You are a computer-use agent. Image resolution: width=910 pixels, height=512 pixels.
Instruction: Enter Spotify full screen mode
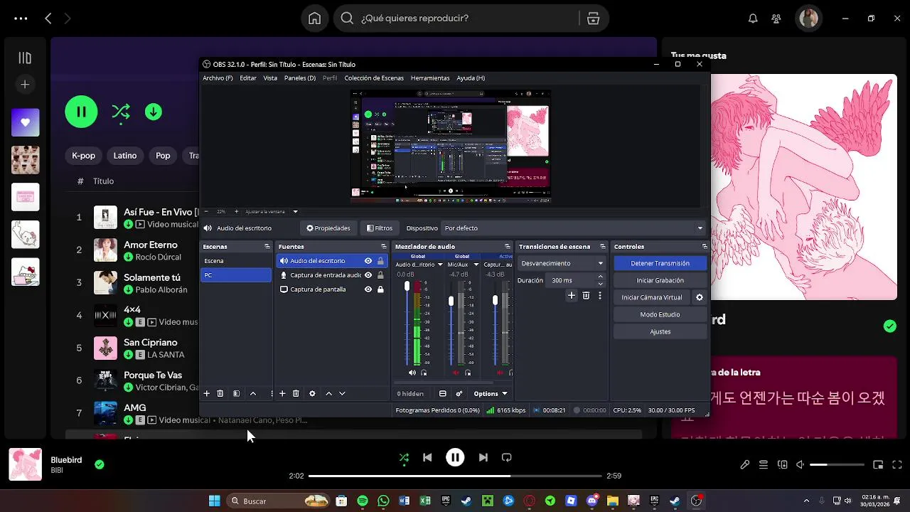point(896,464)
